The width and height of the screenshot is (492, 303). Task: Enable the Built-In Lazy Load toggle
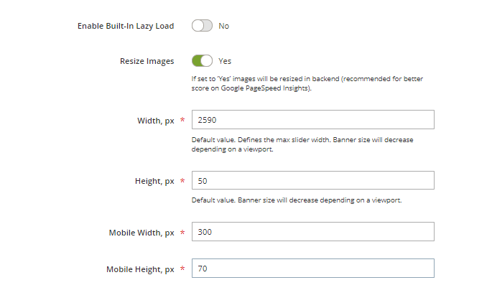[x=202, y=26]
